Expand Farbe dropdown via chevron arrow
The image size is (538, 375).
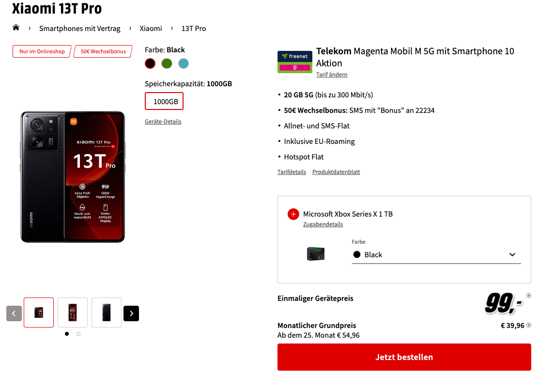[512, 255]
